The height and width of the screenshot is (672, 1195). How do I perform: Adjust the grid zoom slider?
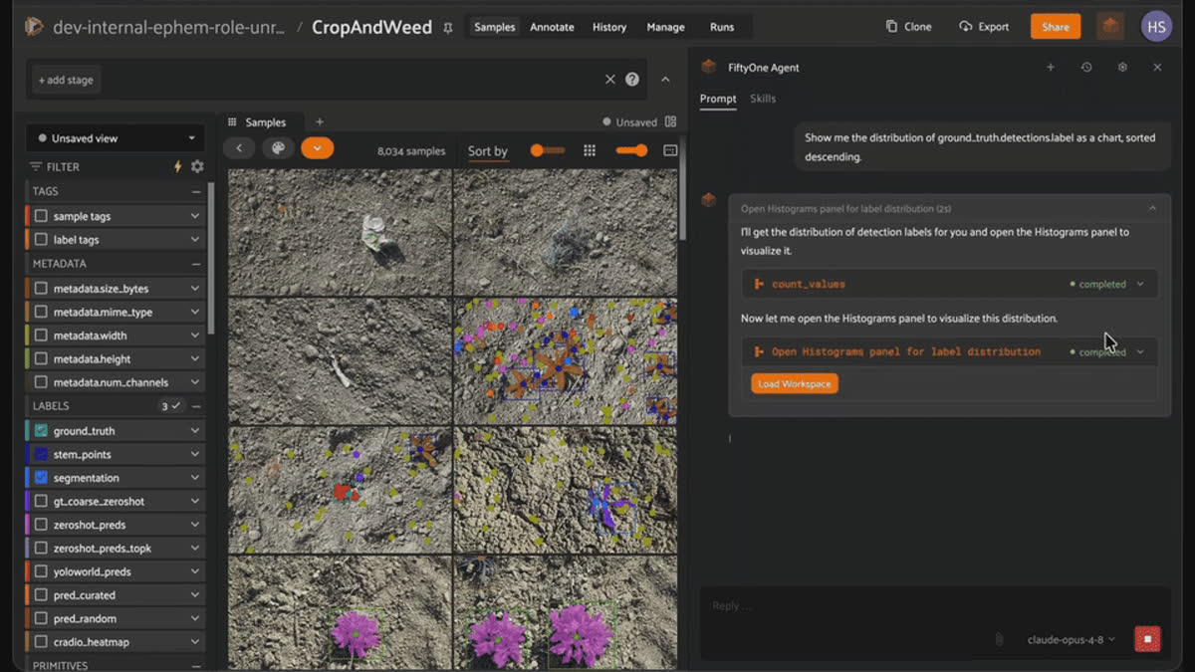click(x=631, y=150)
